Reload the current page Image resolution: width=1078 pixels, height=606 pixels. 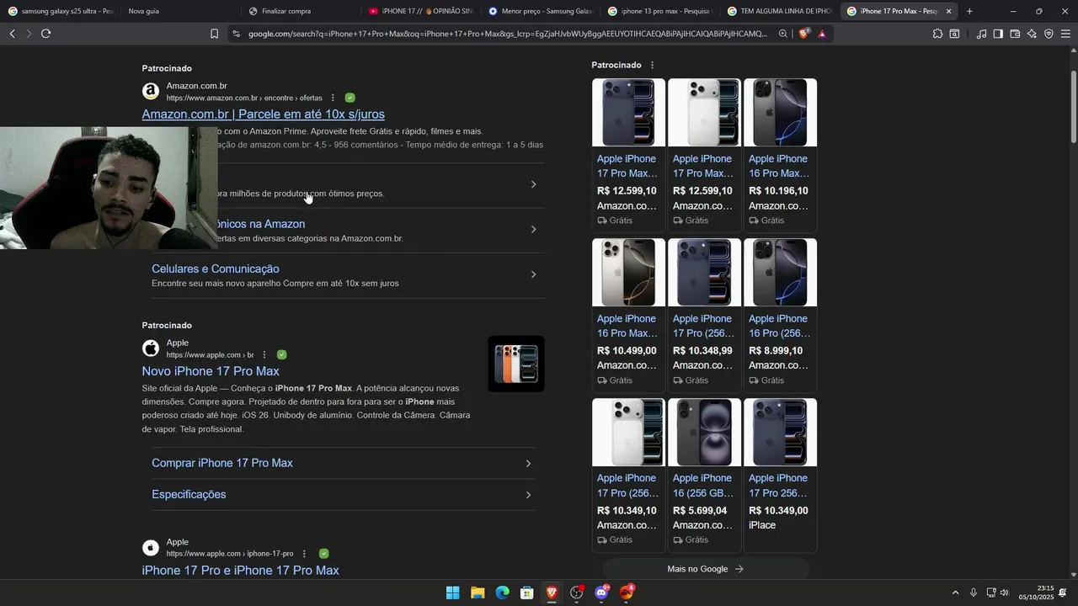pyautogui.click(x=45, y=34)
